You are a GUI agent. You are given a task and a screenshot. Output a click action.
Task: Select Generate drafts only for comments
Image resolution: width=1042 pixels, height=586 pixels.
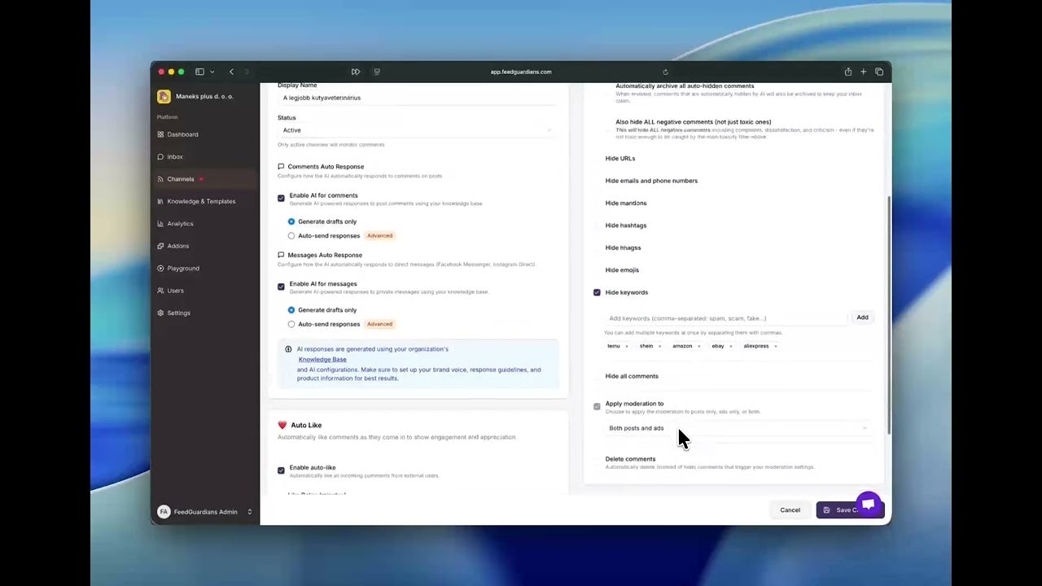291,221
